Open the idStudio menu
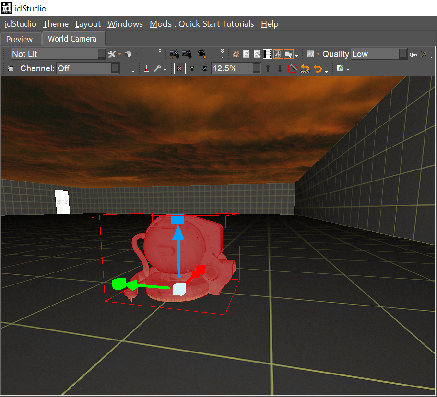 coord(20,24)
